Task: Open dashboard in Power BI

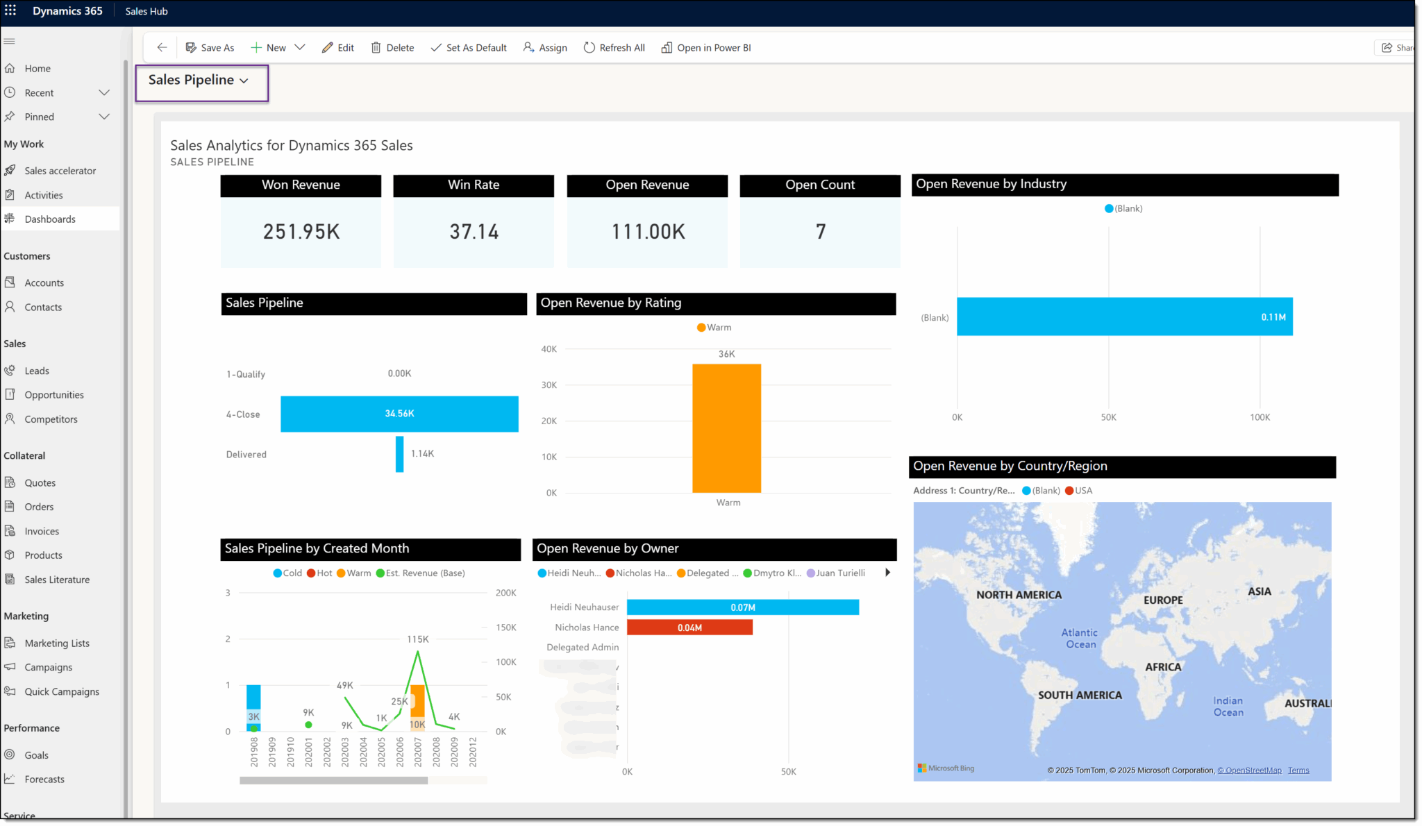Action: [x=705, y=47]
